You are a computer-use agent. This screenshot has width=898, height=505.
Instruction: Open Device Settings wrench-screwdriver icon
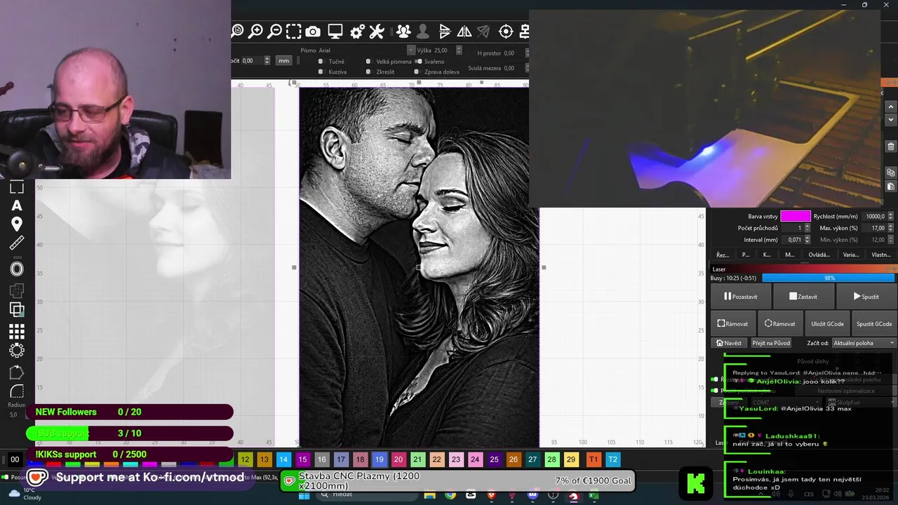[377, 31]
